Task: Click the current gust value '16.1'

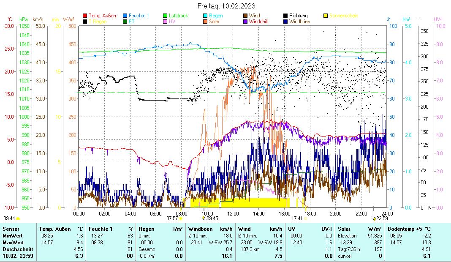Action: (x=227, y=256)
